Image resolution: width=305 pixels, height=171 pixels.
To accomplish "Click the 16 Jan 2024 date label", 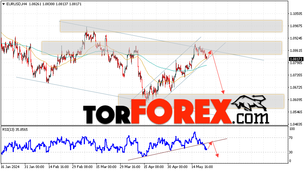I will click(x=10, y=167).
